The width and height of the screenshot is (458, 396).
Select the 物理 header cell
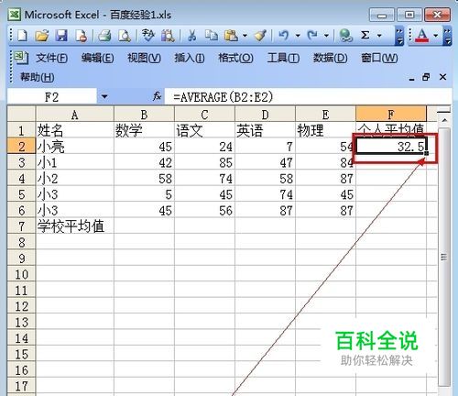click(x=325, y=130)
